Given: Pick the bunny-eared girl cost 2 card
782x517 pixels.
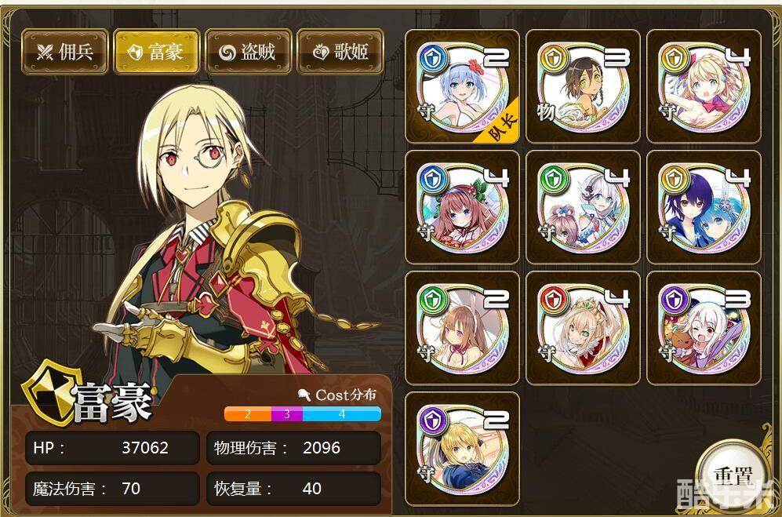Looking at the screenshot, I should 462,328.
